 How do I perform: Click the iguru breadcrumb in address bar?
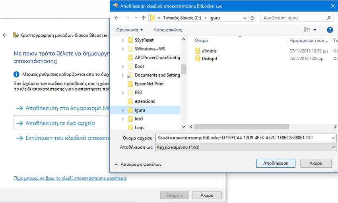point(214,18)
